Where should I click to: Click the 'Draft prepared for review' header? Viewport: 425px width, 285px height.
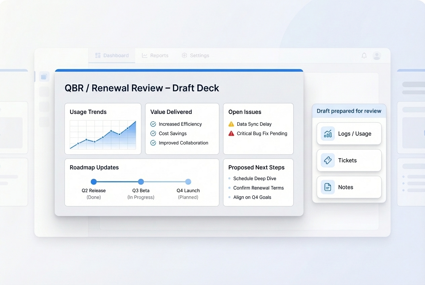tap(349, 111)
